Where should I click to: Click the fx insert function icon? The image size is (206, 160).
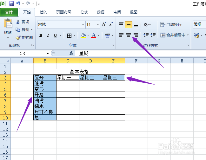pyautogui.click(x=71, y=53)
